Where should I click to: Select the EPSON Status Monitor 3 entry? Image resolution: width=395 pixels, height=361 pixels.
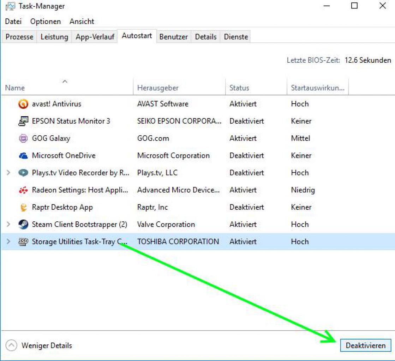coord(71,121)
